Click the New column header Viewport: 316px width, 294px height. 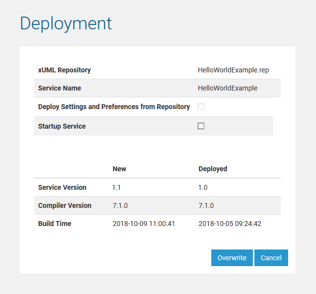(119, 169)
